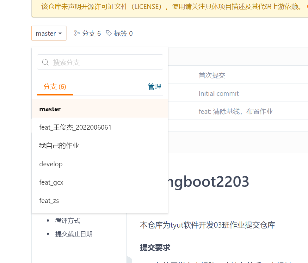Viewport: 308px width, 263px height.
Task: Jump to 提交截止日期 in the outline
Action: pyautogui.click(x=74, y=234)
